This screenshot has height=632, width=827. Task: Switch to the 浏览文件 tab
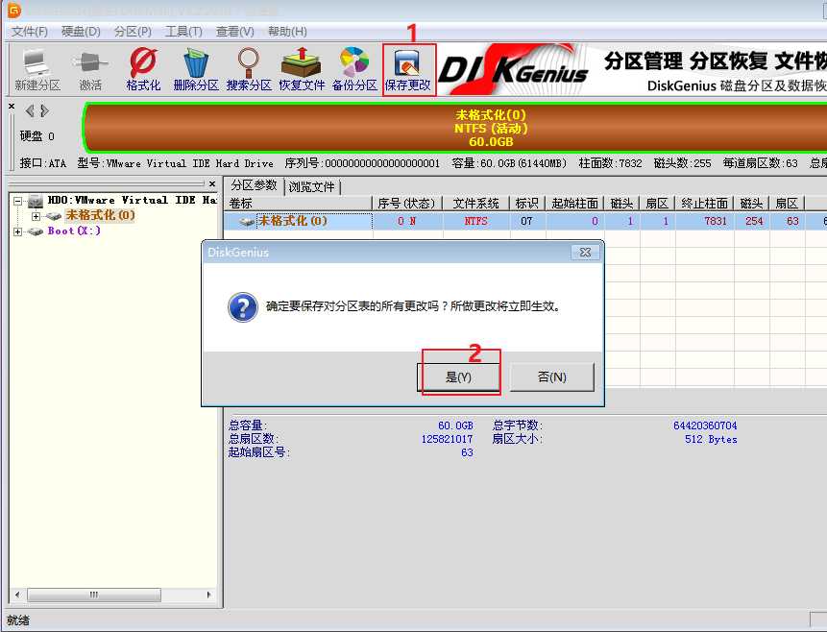coord(312,186)
